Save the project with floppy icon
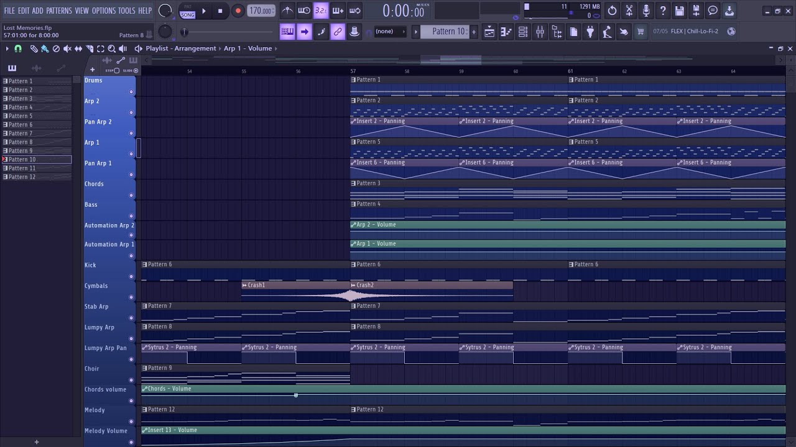 679,11
